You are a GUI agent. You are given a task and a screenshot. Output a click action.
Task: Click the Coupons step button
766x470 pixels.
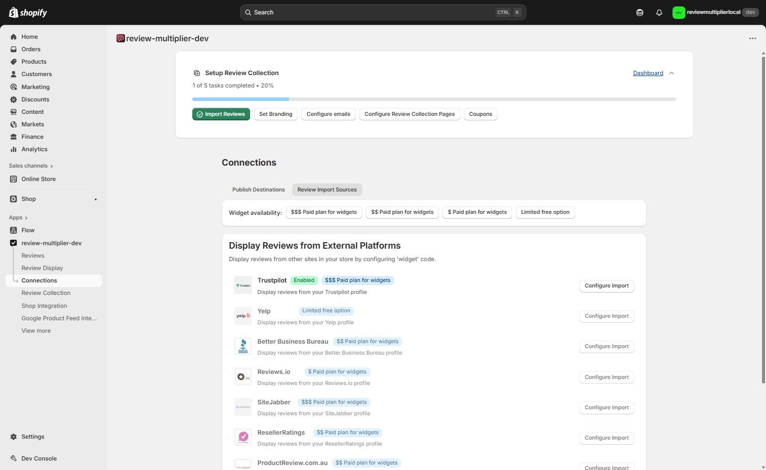(x=481, y=114)
